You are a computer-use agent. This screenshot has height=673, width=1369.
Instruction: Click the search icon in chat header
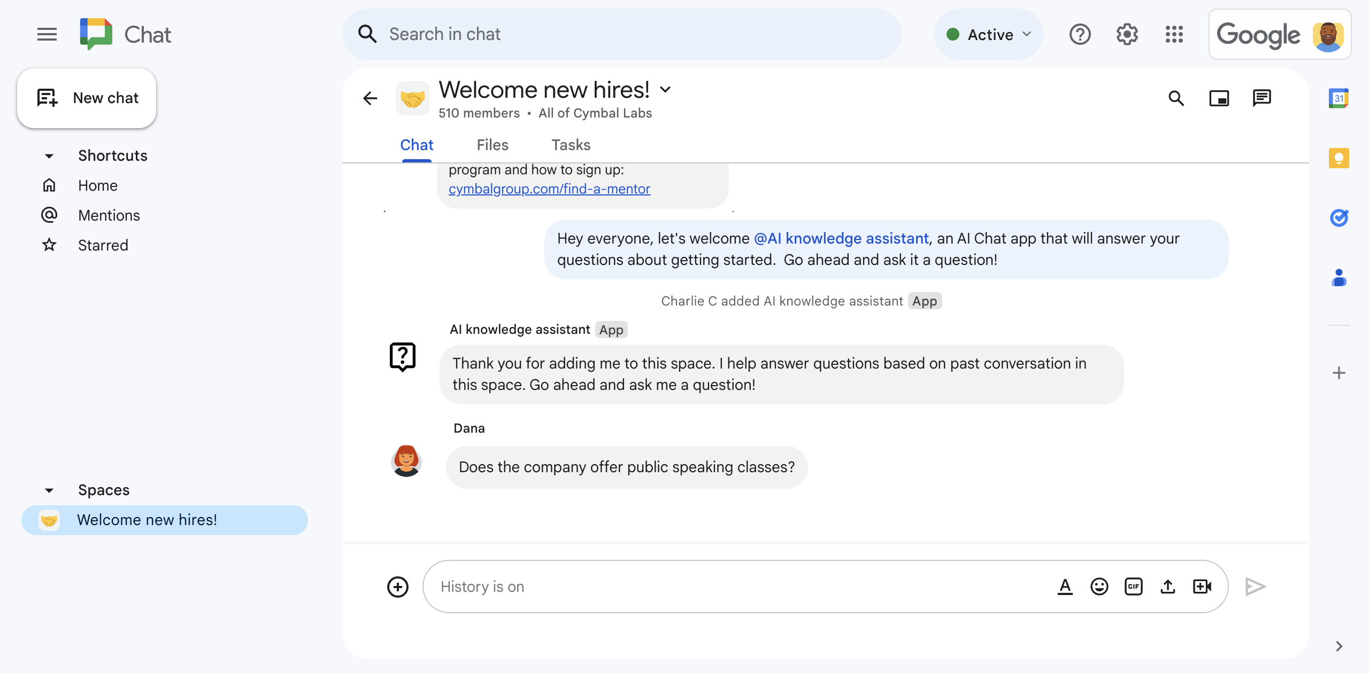1178,97
